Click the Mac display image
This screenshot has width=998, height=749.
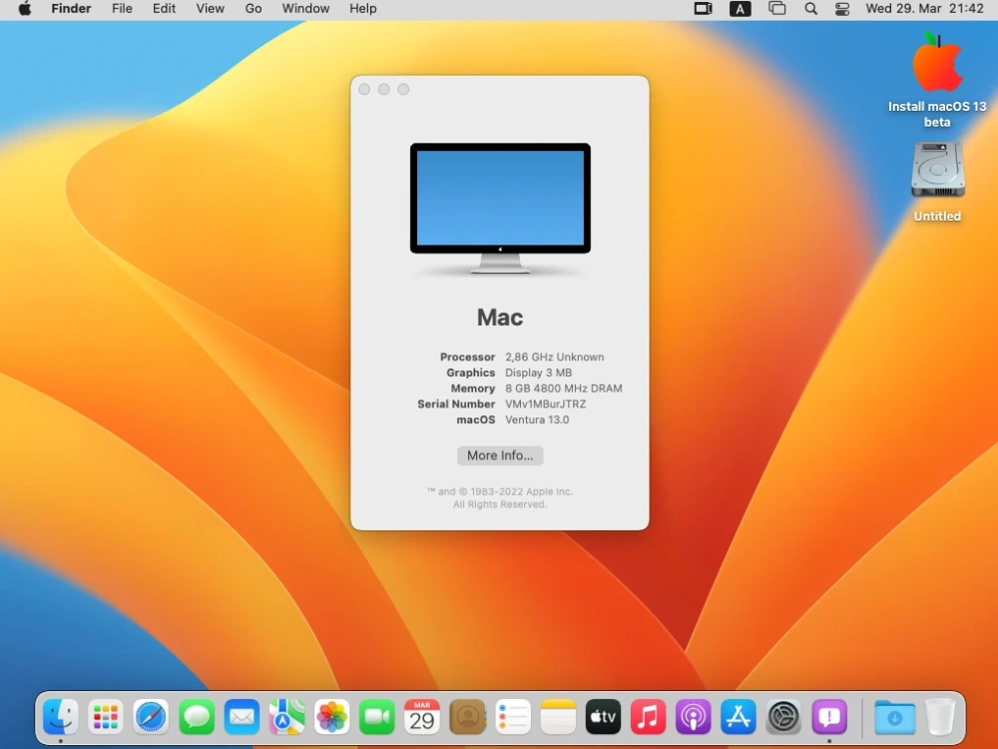(500, 209)
